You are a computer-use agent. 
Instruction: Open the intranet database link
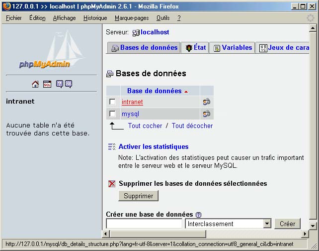pyautogui.click(x=132, y=102)
